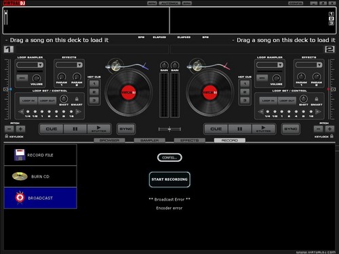Toggle deck 2 Smart loop lock

pos(317,99)
